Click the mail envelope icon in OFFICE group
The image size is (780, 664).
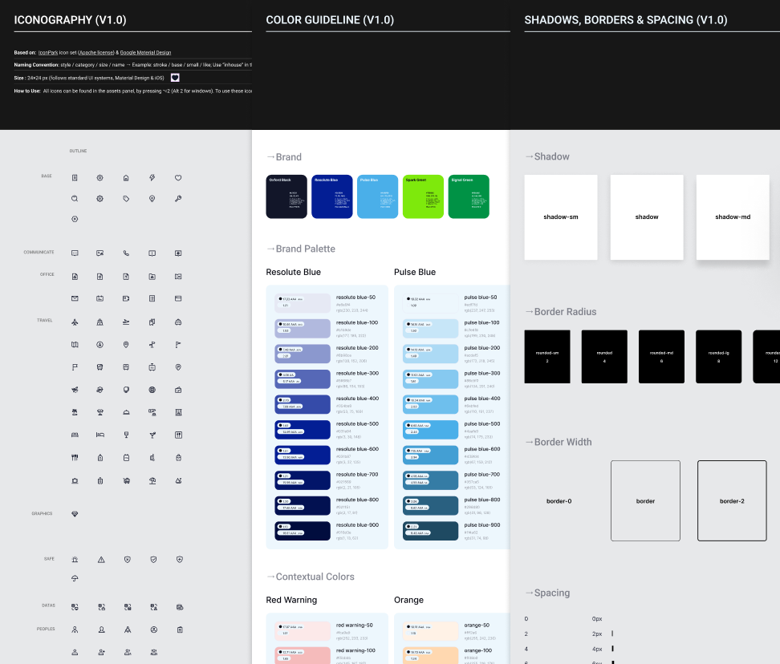[75, 298]
